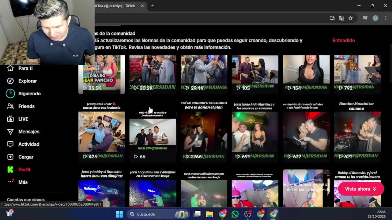Open the Explorar compass icon
The image size is (392, 220).
tap(10, 81)
